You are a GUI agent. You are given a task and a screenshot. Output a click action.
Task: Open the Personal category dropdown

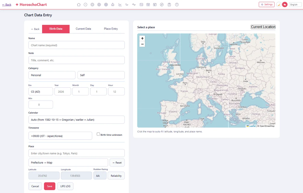(x=52, y=75)
